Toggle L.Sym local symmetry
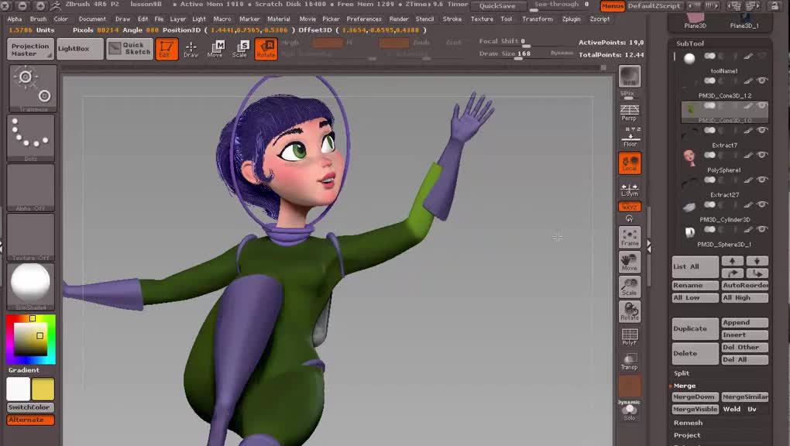The height and width of the screenshot is (446, 790). [630, 190]
